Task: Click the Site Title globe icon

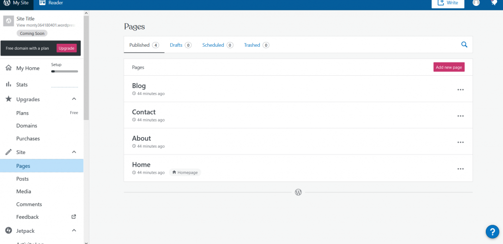Action: click(x=9, y=21)
